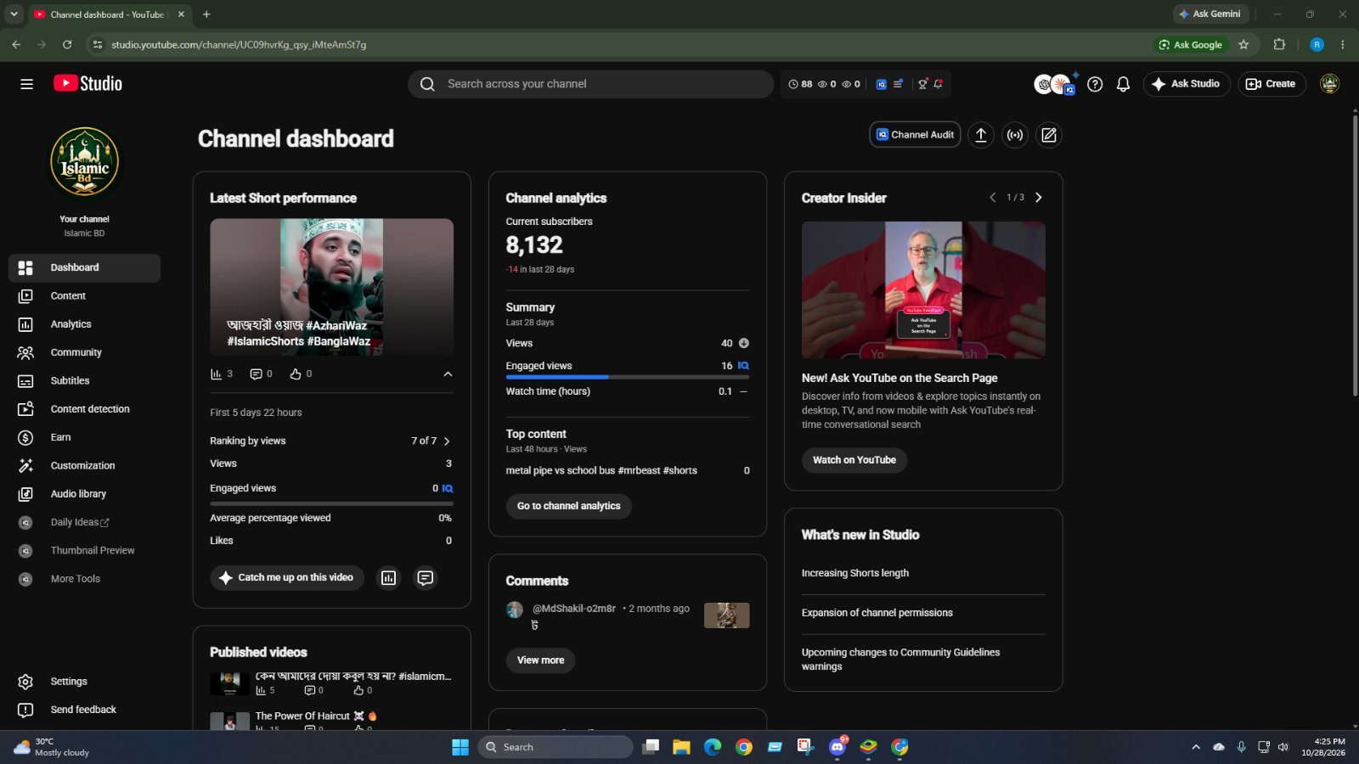Open Subtitles in the sidebar
Image resolution: width=1359 pixels, height=764 pixels.
click(x=84, y=381)
